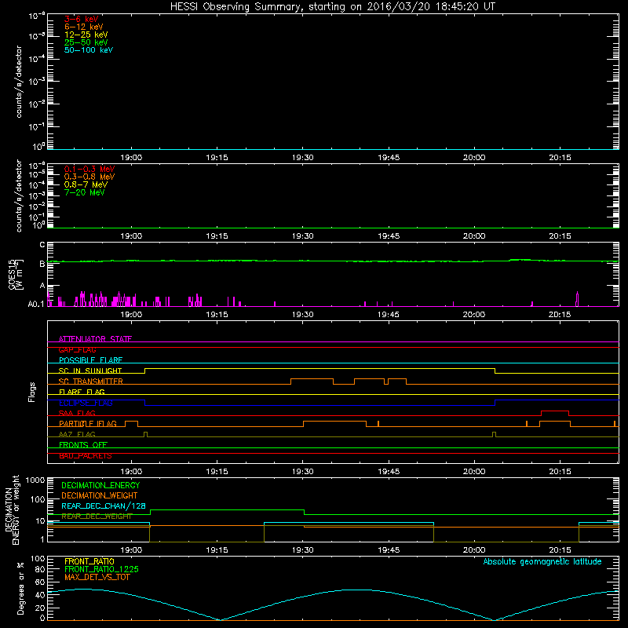The image size is (628, 628).
Task: Select the GAP_FLAG label
Action: [77, 349]
